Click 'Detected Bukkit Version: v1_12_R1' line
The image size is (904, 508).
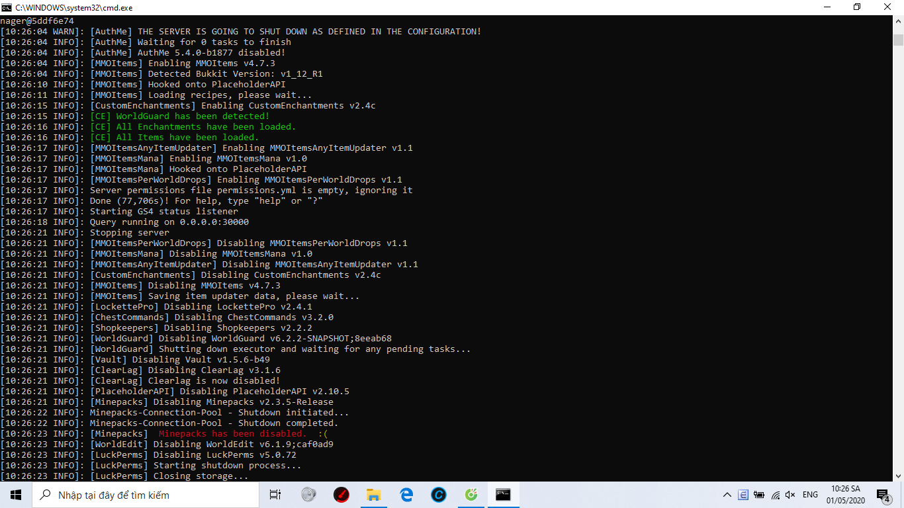pyautogui.click(x=161, y=74)
